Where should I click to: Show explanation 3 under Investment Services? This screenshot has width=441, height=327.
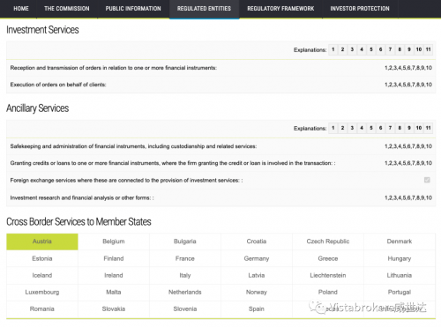(x=352, y=49)
